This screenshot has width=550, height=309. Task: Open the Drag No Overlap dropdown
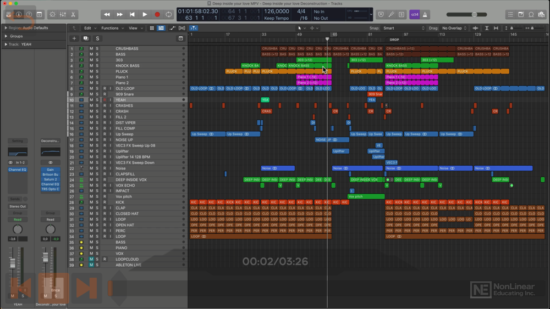point(454,28)
